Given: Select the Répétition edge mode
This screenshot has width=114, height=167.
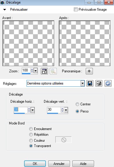Looking at the screenshot, I should click(31, 135).
